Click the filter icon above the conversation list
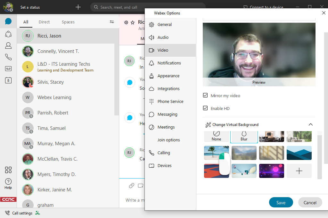The height and width of the screenshot is (218, 328). (x=112, y=22)
